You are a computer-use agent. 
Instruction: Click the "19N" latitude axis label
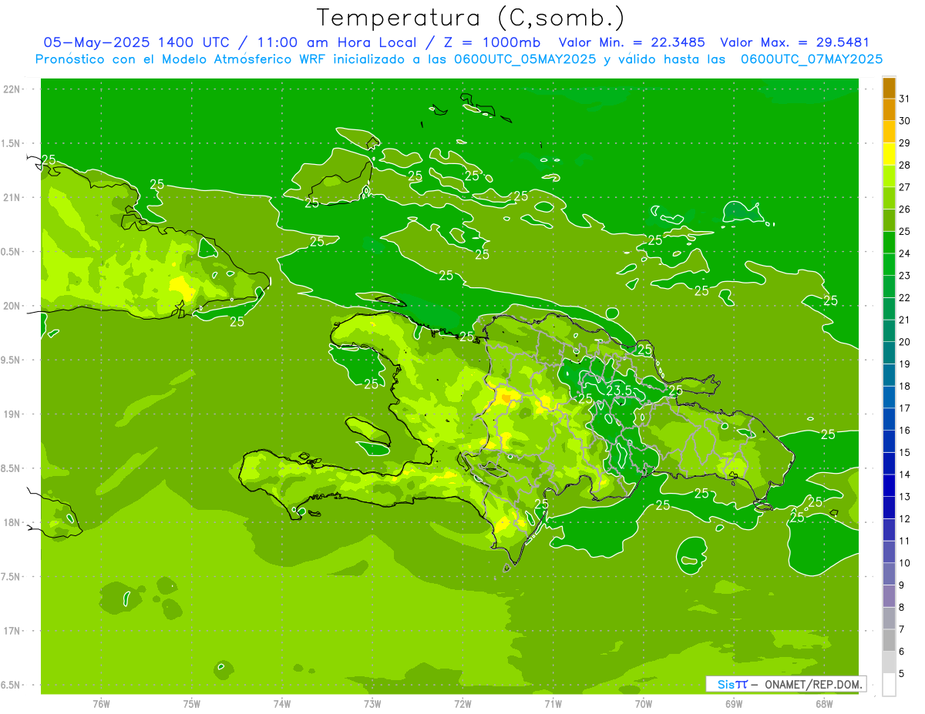pyautogui.click(x=11, y=414)
